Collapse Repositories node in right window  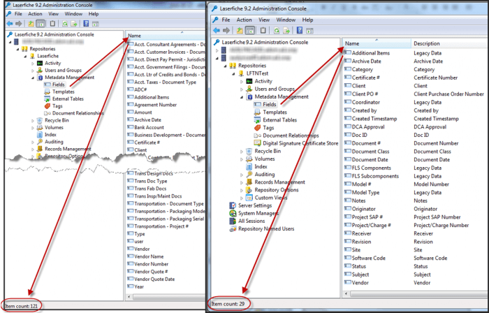[x=225, y=66]
